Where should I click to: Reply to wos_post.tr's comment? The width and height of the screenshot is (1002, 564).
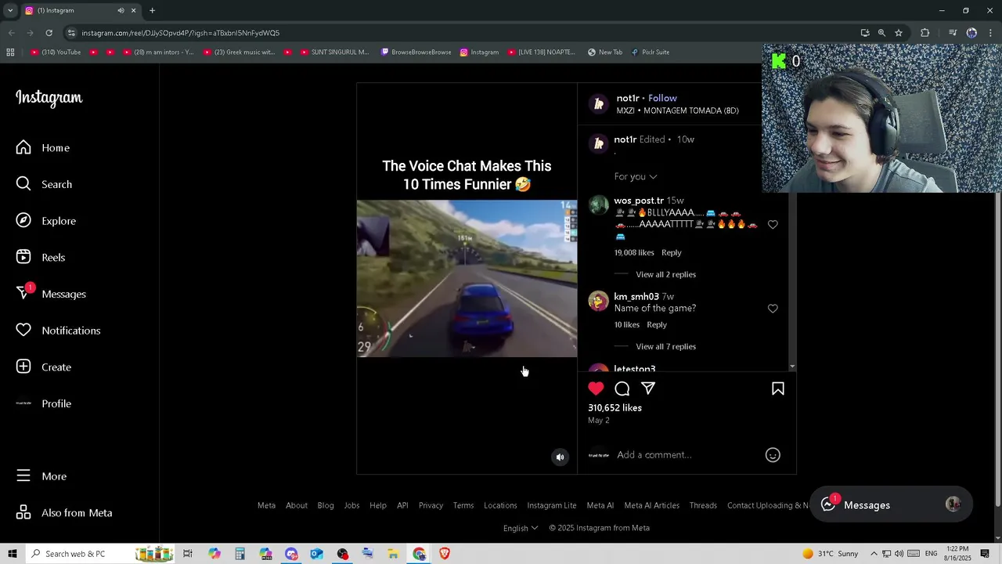point(671,252)
